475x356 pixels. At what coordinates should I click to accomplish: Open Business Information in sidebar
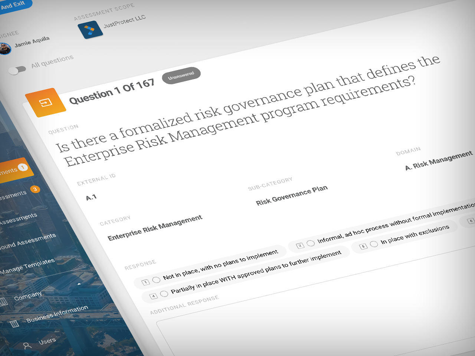point(58,314)
